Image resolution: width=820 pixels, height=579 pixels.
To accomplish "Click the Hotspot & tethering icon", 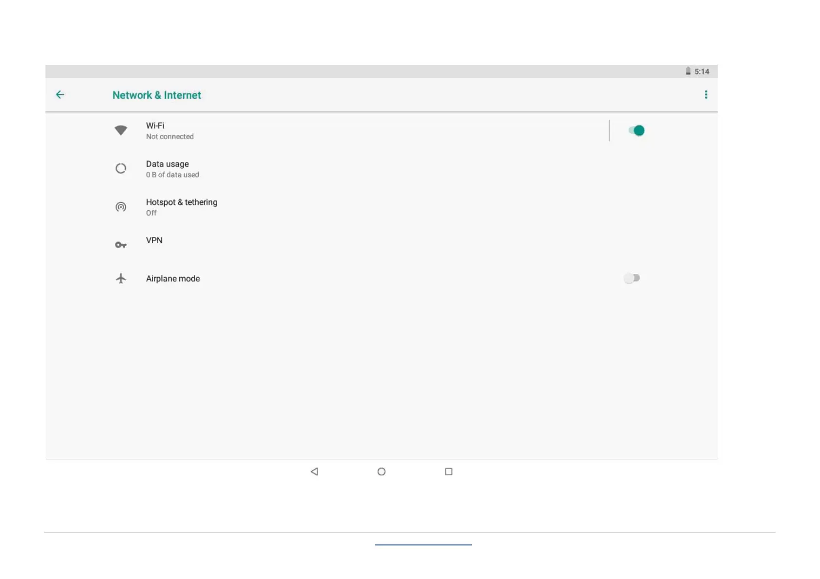I will tap(121, 207).
